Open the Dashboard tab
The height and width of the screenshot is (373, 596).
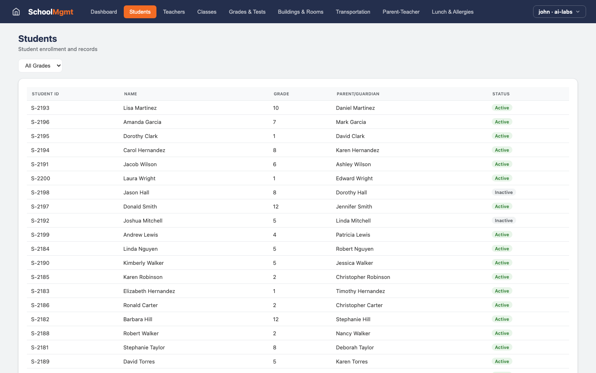pos(103,12)
